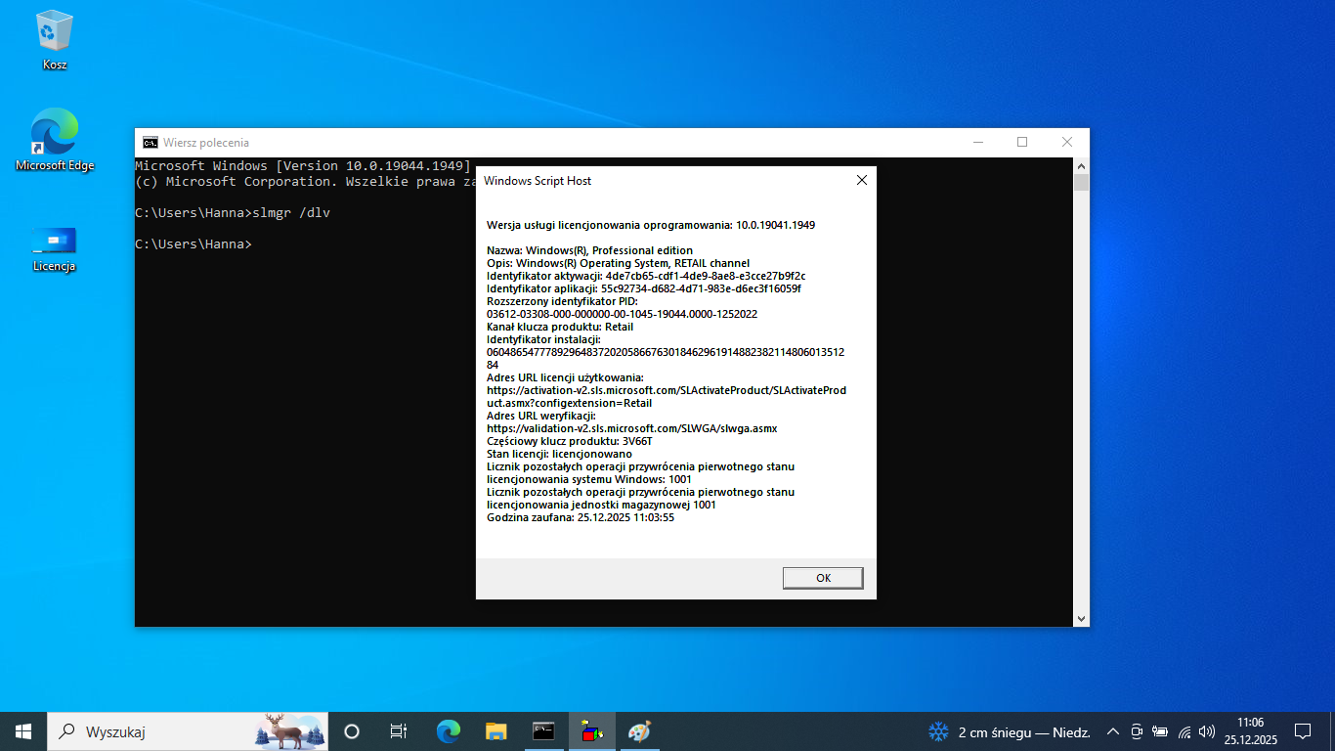Maximize the Wiersz polecenia window
1335x751 pixels.
click(1022, 143)
